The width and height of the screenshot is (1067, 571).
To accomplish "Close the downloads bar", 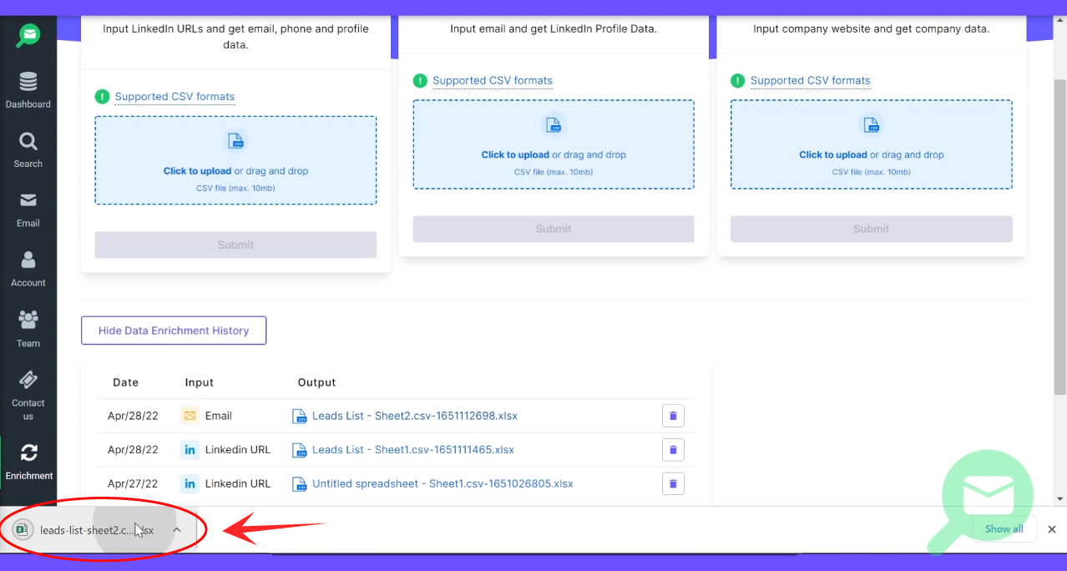I will click(1052, 529).
